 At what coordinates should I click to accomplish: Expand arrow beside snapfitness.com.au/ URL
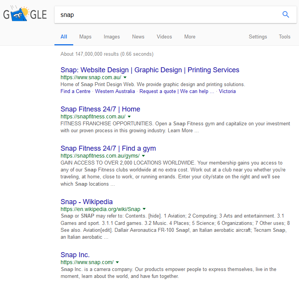pyautogui.click(x=129, y=117)
